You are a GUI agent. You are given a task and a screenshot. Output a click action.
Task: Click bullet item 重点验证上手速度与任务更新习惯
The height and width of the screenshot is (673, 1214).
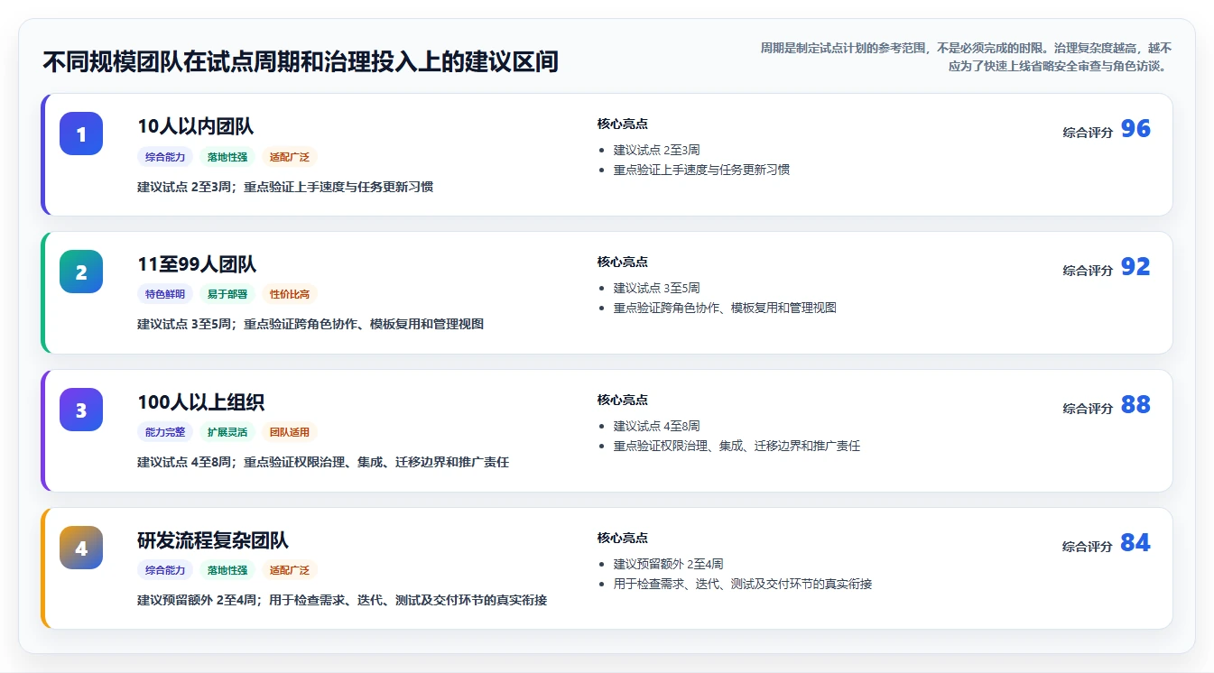coord(701,170)
